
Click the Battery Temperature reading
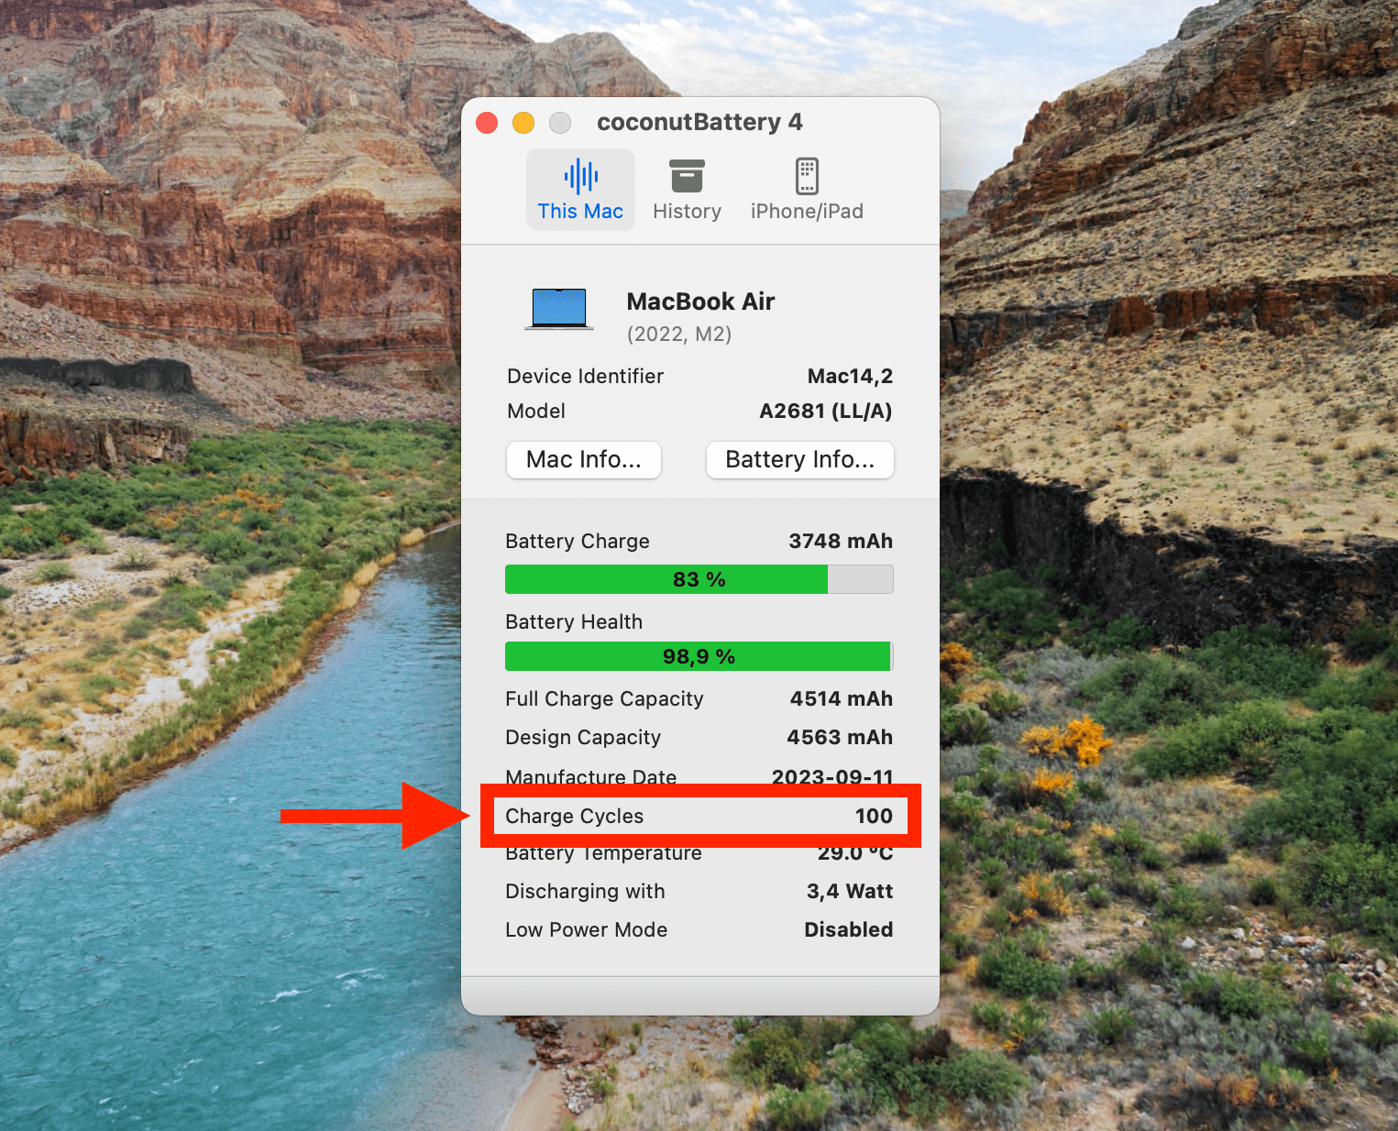(x=854, y=853)
